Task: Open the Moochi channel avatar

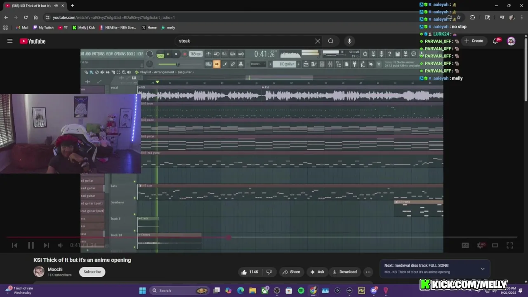Action: tap(39, 271)
